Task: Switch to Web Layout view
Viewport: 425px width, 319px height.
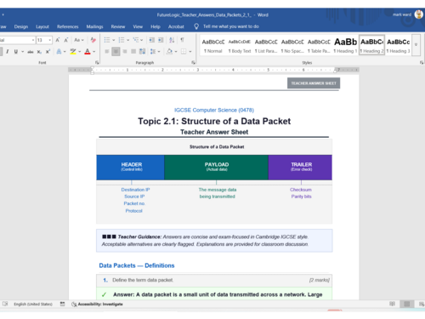Action: click(422, 304)
